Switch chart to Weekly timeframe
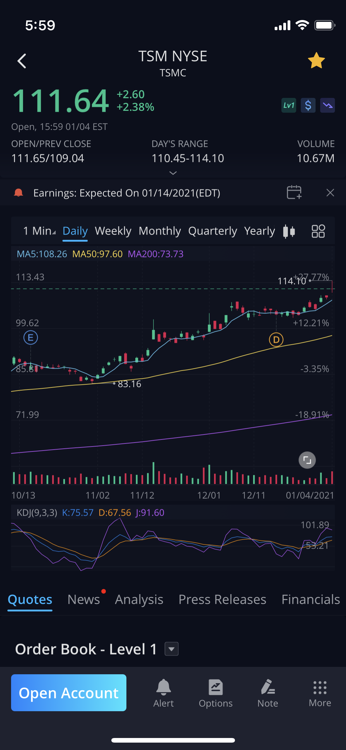 pos(113,231)
